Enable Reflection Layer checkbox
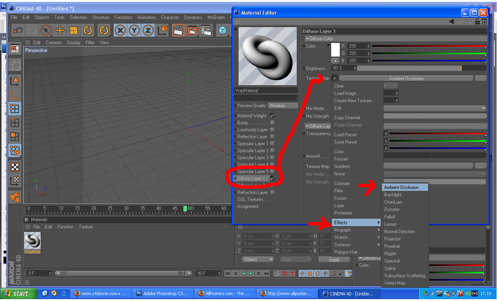This screenshot has height=301, width=497. (x=272, y=136)
